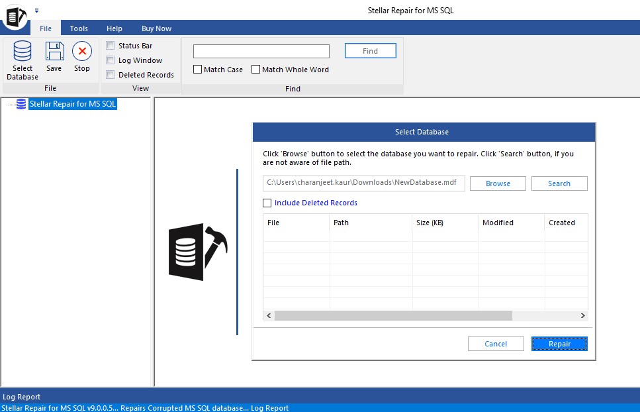Viewport: 640px width, 412px height.
Task: Enable Match Case for find
Action: point(198,70)
